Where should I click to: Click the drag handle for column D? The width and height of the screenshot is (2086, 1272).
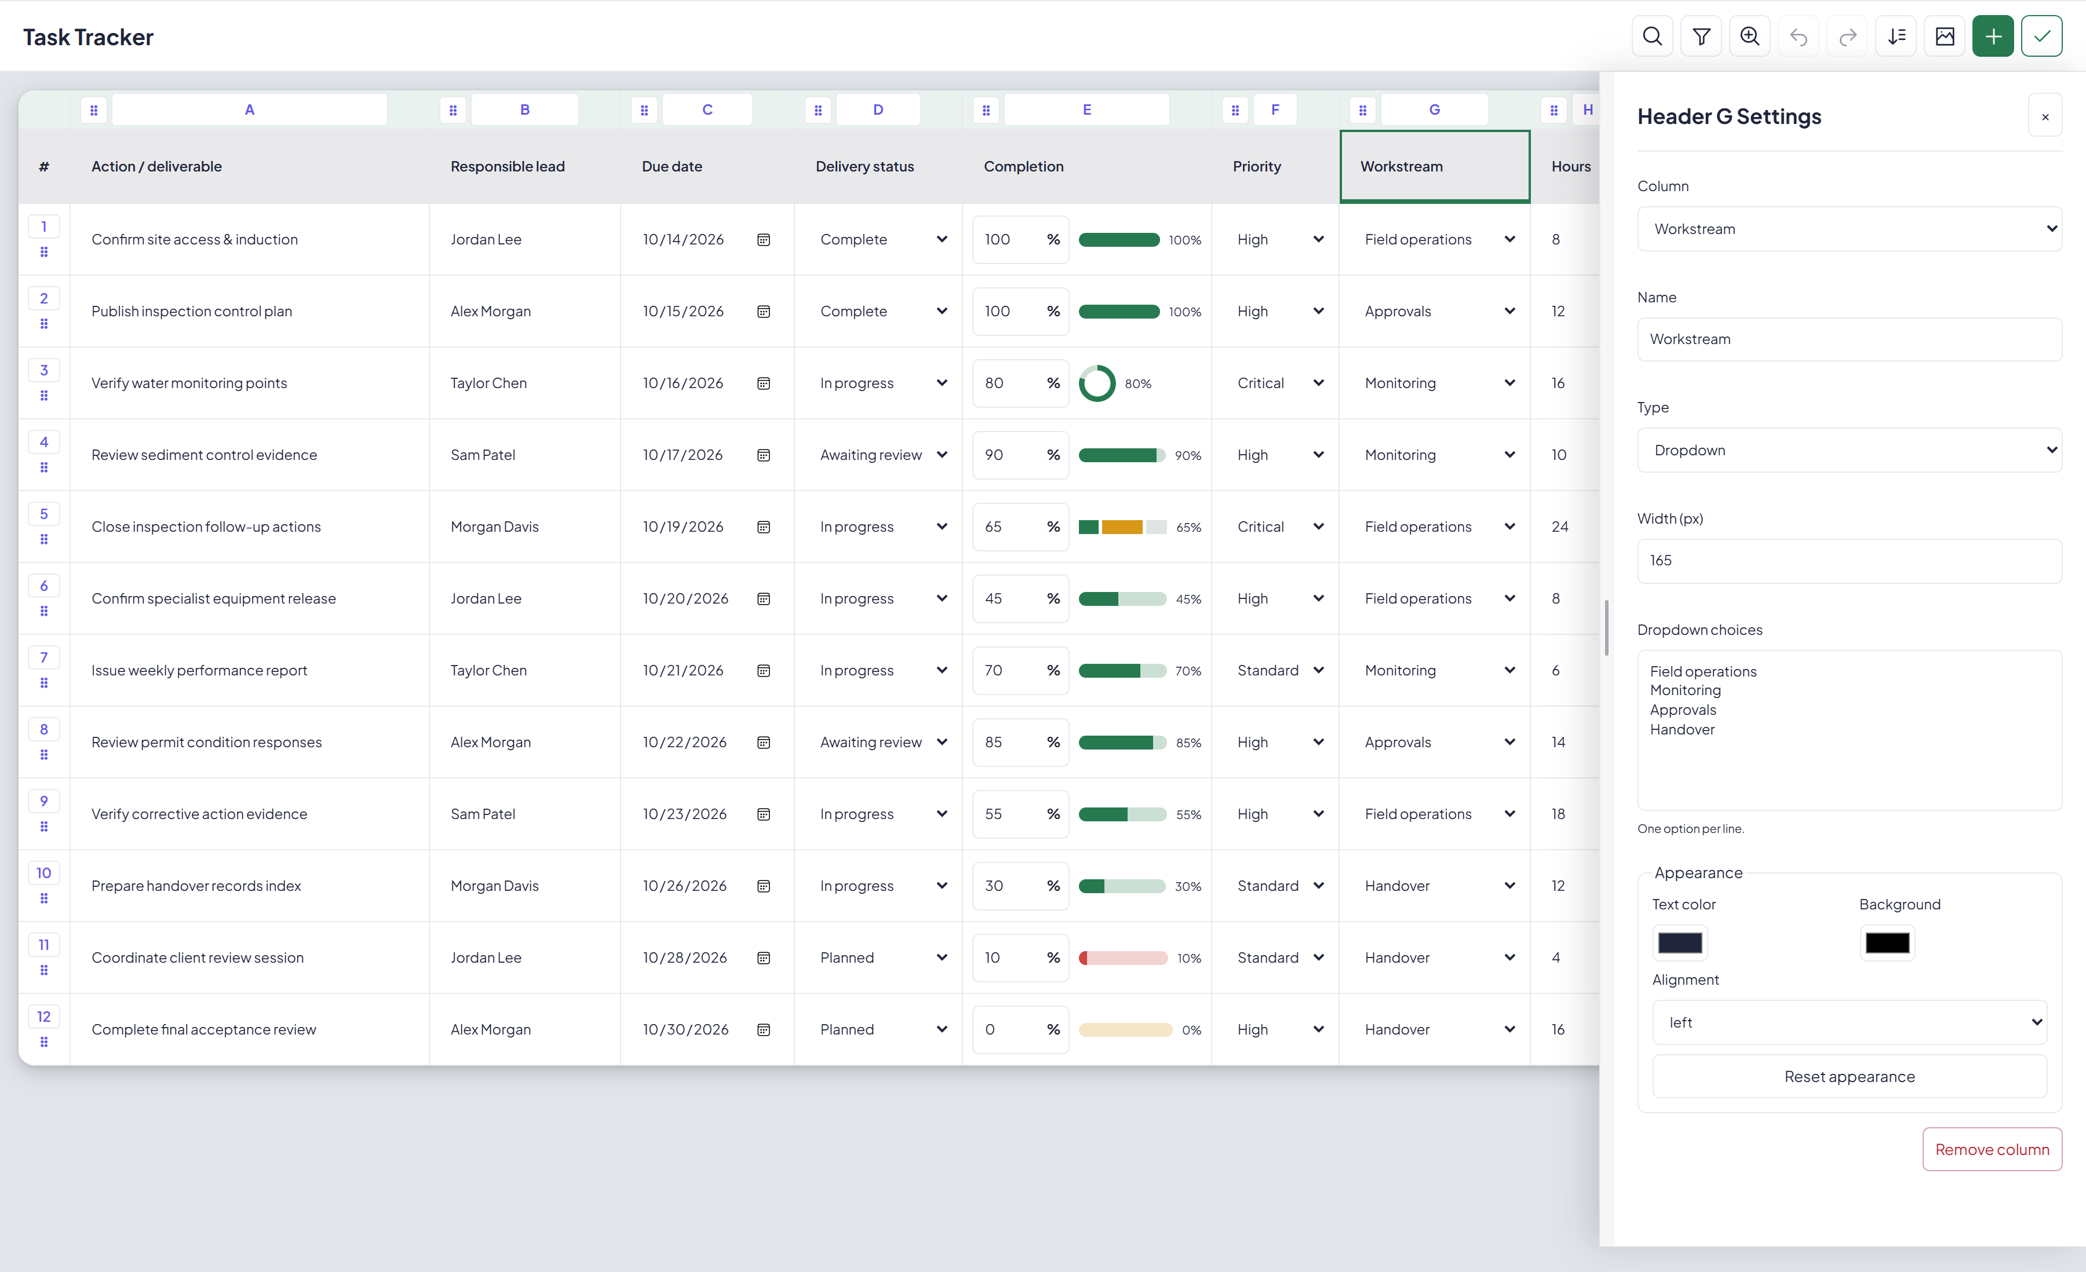[x=818, y=110]
